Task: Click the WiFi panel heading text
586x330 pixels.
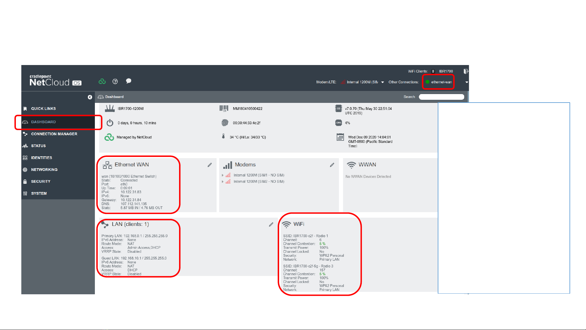Action: pyautogui.click(x=299, y=224)
